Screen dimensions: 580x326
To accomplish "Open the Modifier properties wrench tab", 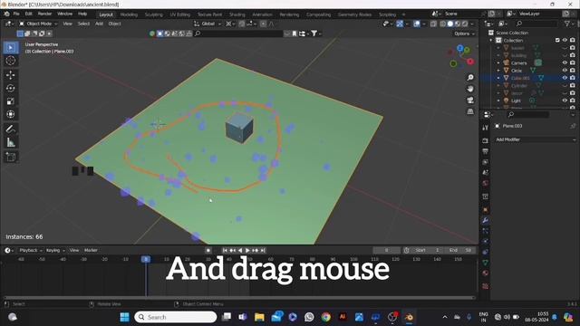I will point(486,220).
